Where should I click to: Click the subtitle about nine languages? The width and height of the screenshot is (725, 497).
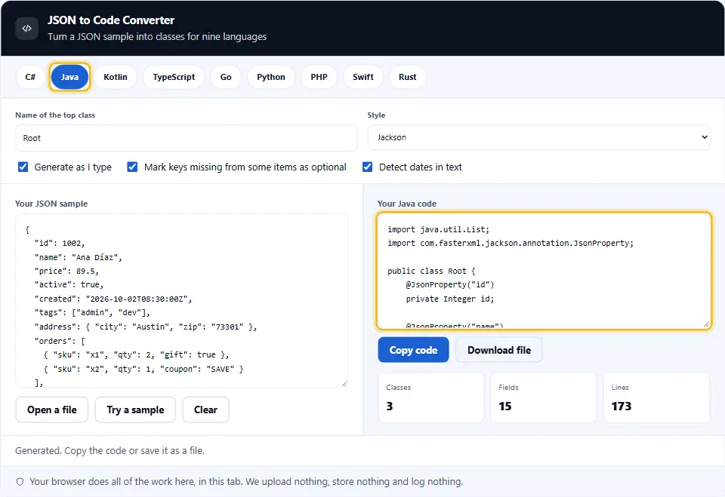[157, 36]
